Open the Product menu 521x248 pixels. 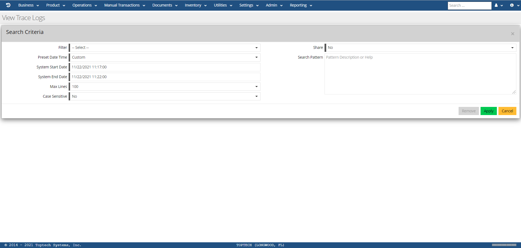(x=56, y=5)
